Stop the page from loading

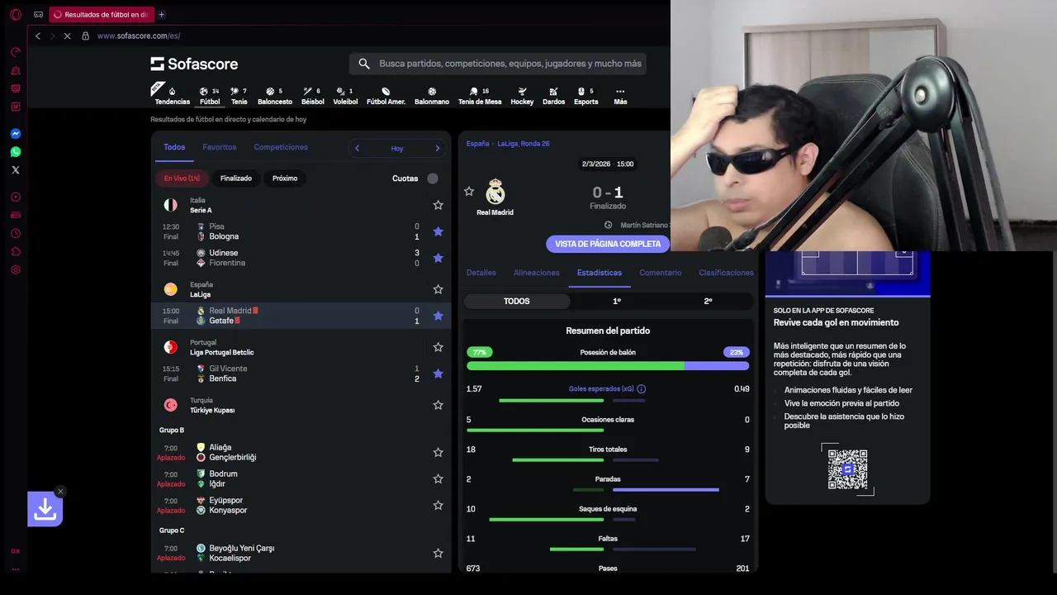coord(67,36)
